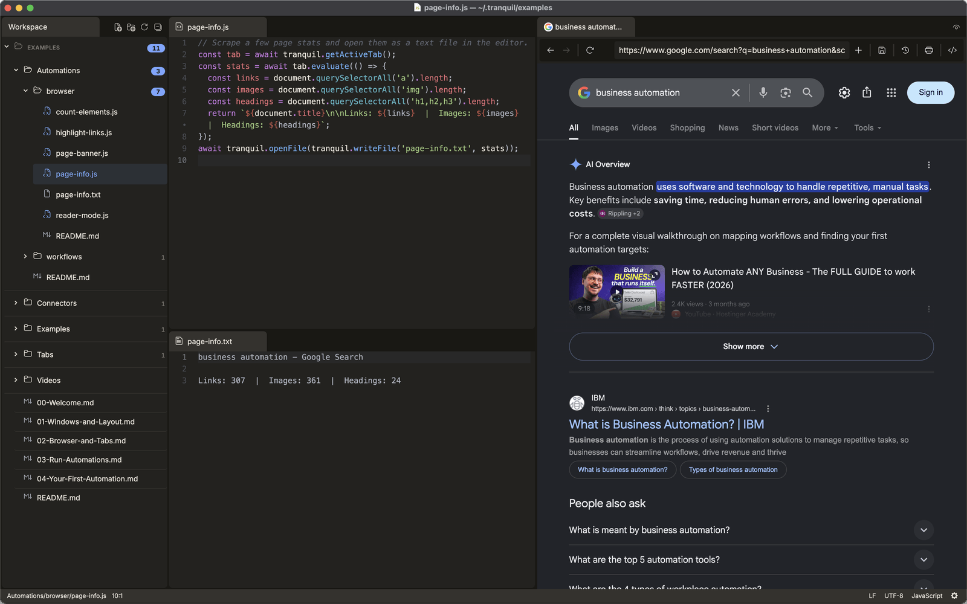Screen dimensions: 967x604
Task: Open the How to Automate ANY Business video title
Action: pyautogui.click(x=794, y=278)
